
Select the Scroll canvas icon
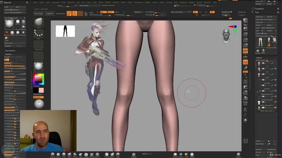coord(245,29)
